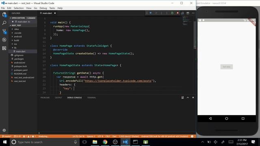Open the Search view in activity bar

[4, 23]
